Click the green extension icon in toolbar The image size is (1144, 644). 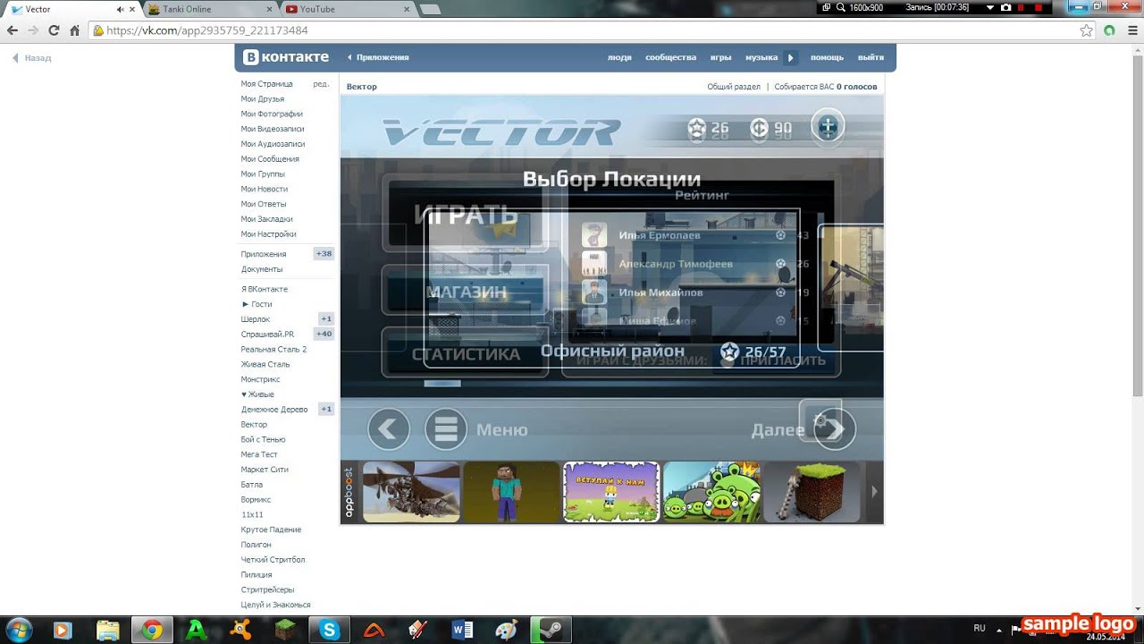click(x=1109, y=30)
